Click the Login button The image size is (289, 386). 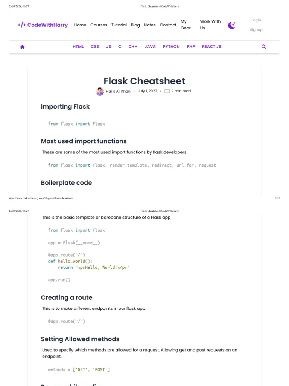click(x=256, y=20)
